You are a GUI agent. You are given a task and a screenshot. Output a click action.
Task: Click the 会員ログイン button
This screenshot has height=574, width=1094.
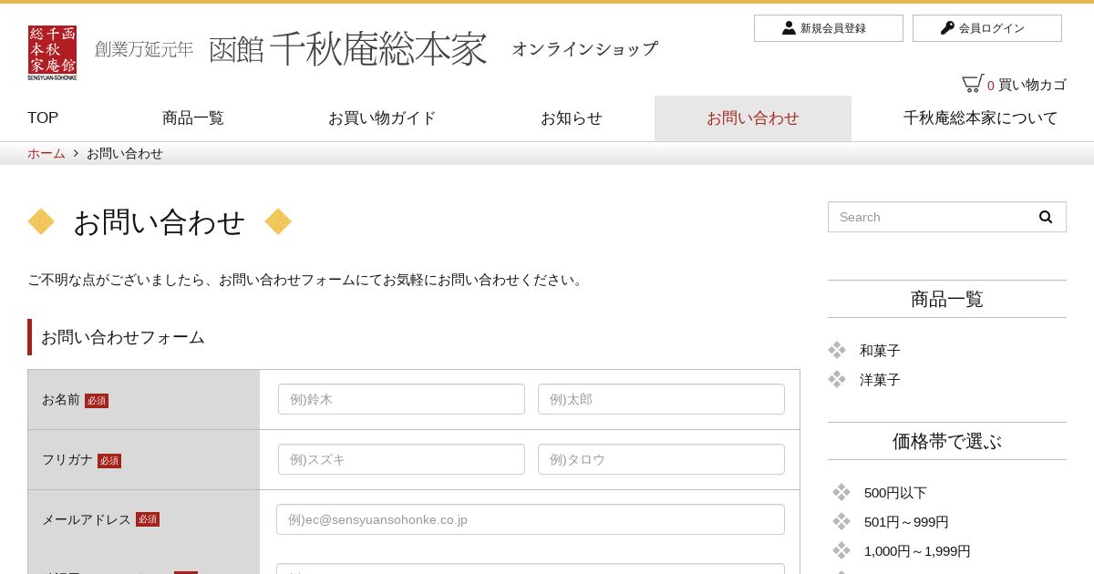pyautogui.click(x=987, y=28)
